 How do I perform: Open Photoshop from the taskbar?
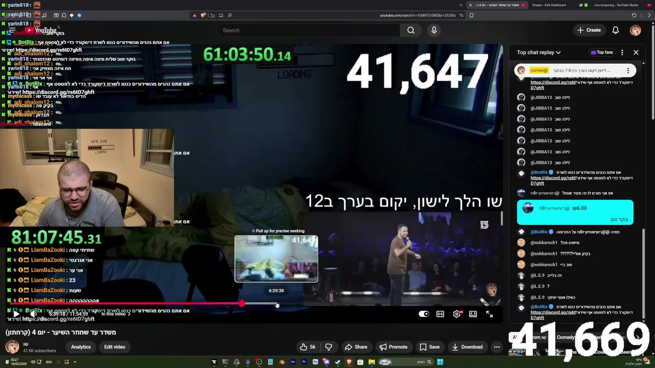tap(315, 362)
